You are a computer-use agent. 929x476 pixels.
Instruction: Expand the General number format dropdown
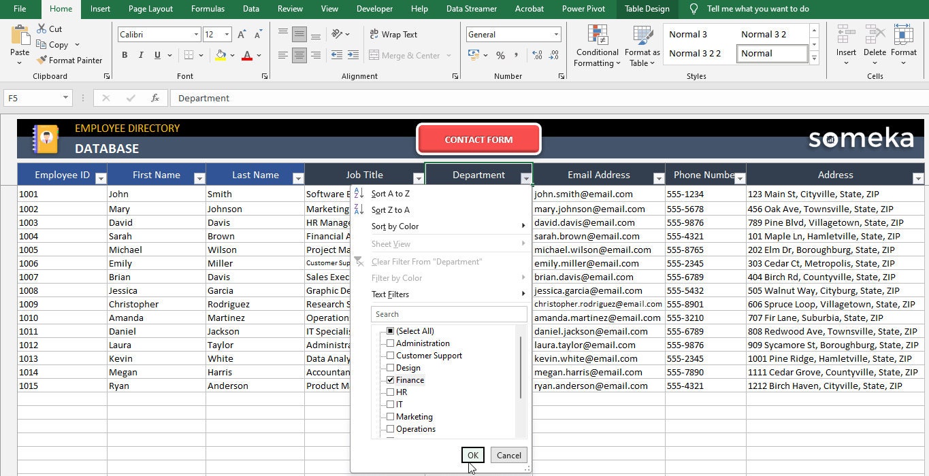(x=556, y=34)
